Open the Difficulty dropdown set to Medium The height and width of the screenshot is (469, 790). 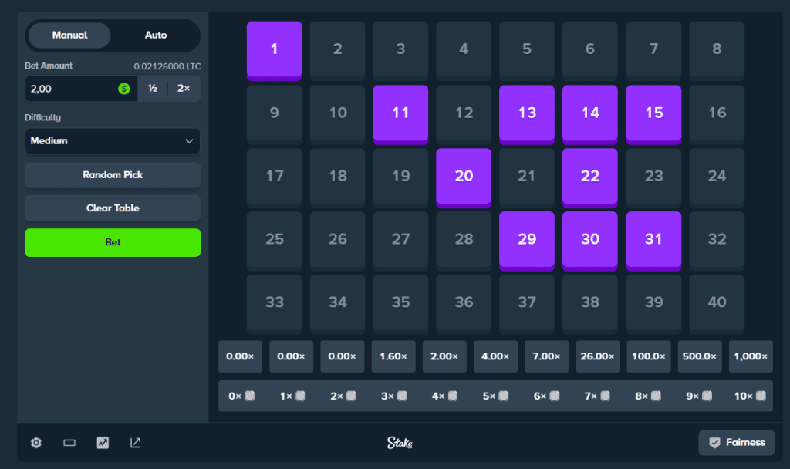coord(113,141)
